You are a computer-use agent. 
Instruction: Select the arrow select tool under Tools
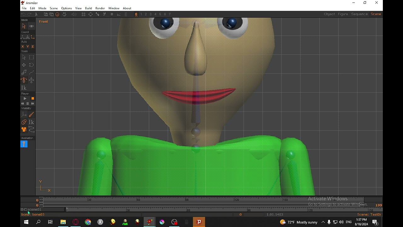(24, 57)
